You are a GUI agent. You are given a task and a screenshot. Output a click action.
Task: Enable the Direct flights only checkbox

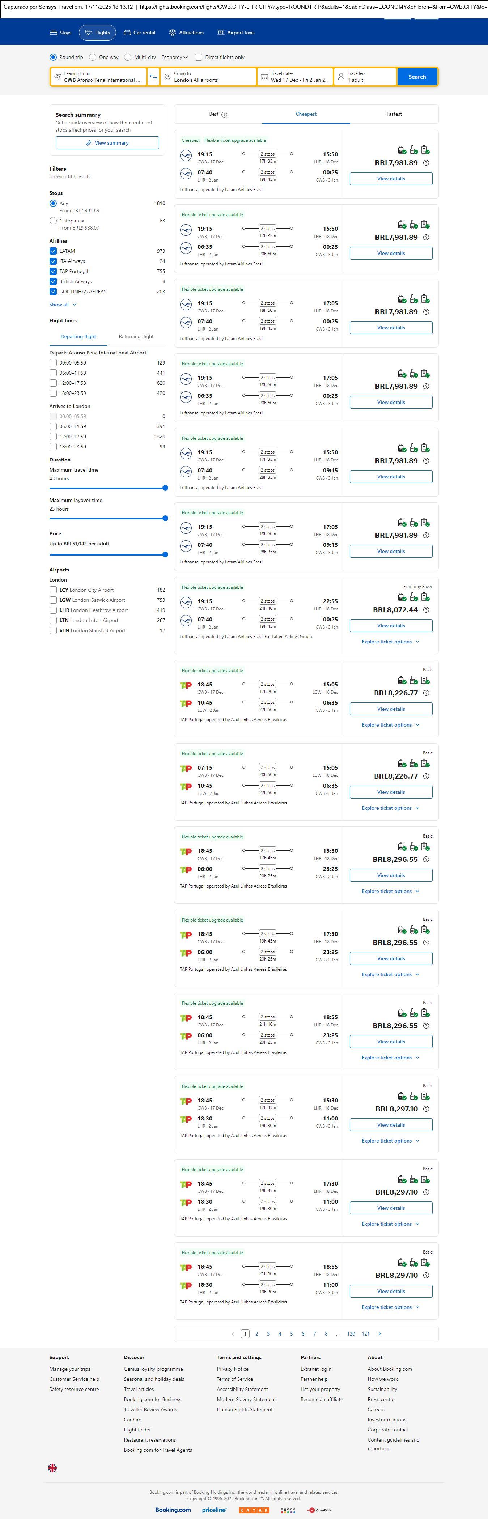tap(199, 57)
